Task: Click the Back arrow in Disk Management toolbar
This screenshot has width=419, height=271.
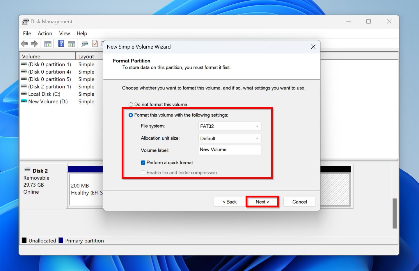Action: [x=24, y=44]
